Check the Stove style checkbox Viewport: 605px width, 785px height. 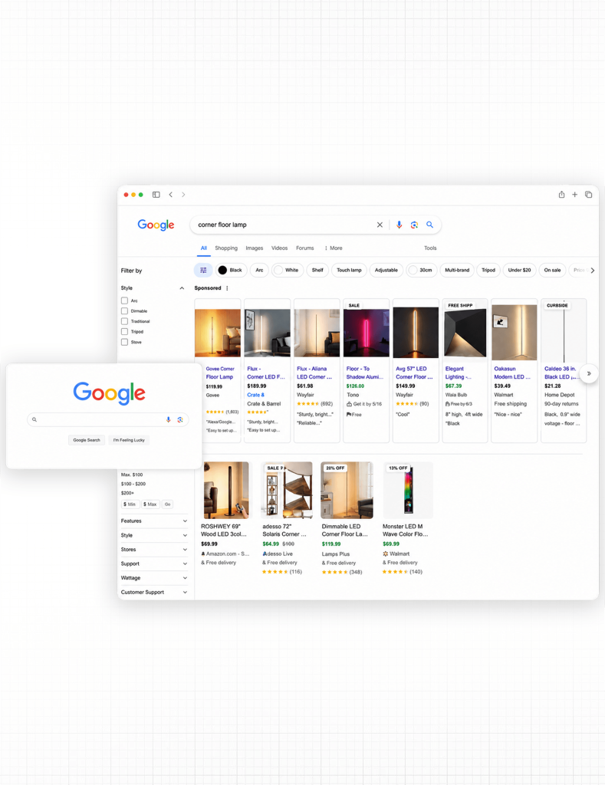124,342
